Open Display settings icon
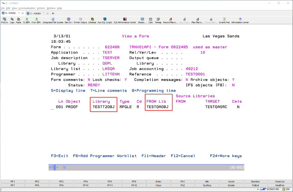The height and width of the screenshot is (192, 293). tap(142, 20)
